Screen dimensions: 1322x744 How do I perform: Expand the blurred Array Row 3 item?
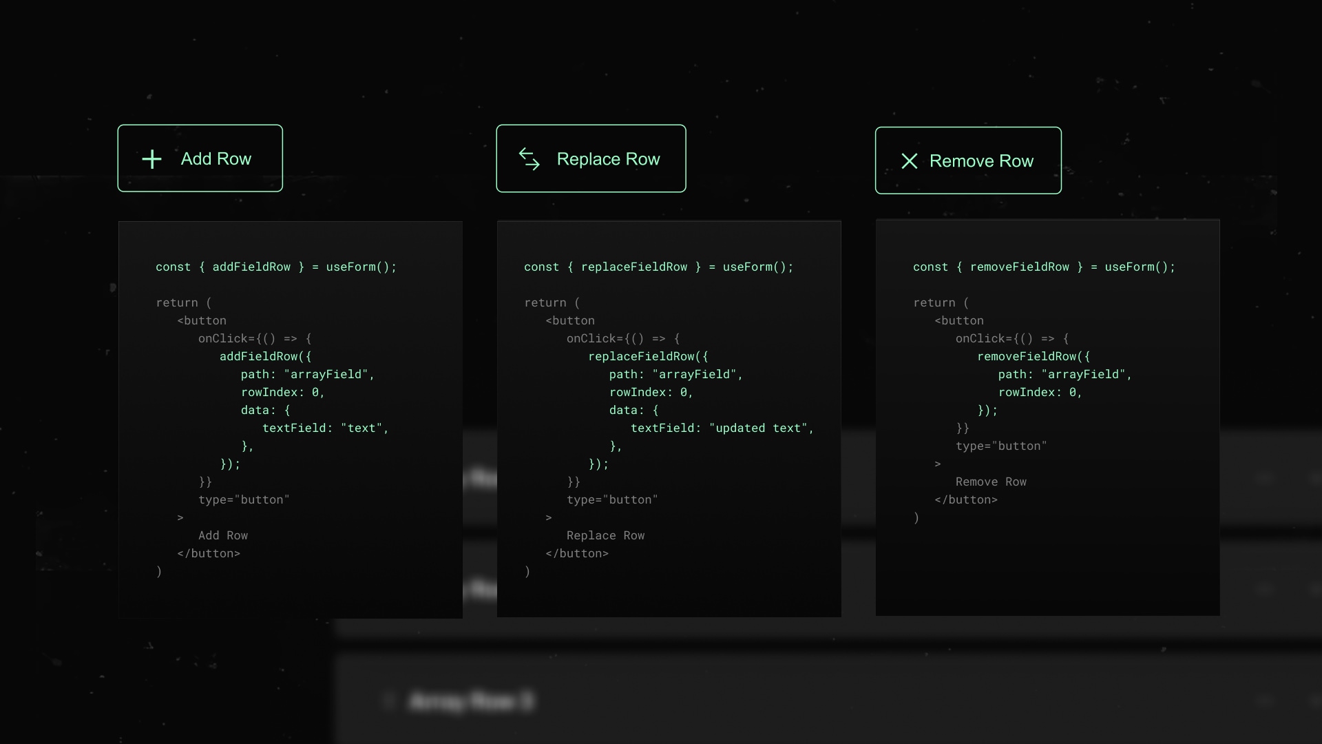click(472, 701)
